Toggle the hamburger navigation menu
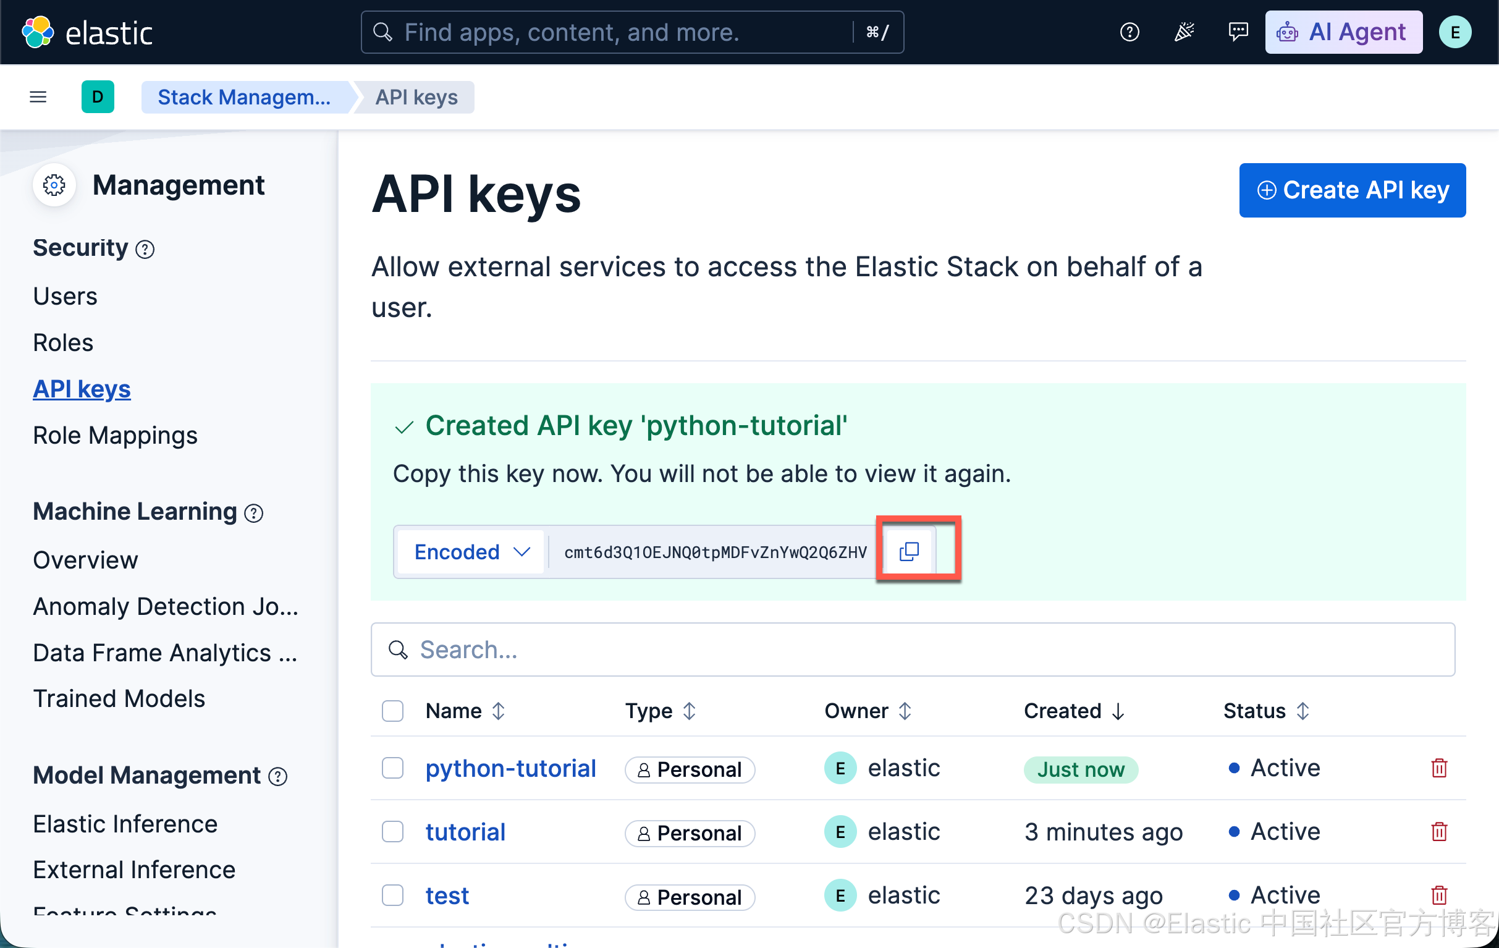The image size is (1499, 948). (38, 97)
